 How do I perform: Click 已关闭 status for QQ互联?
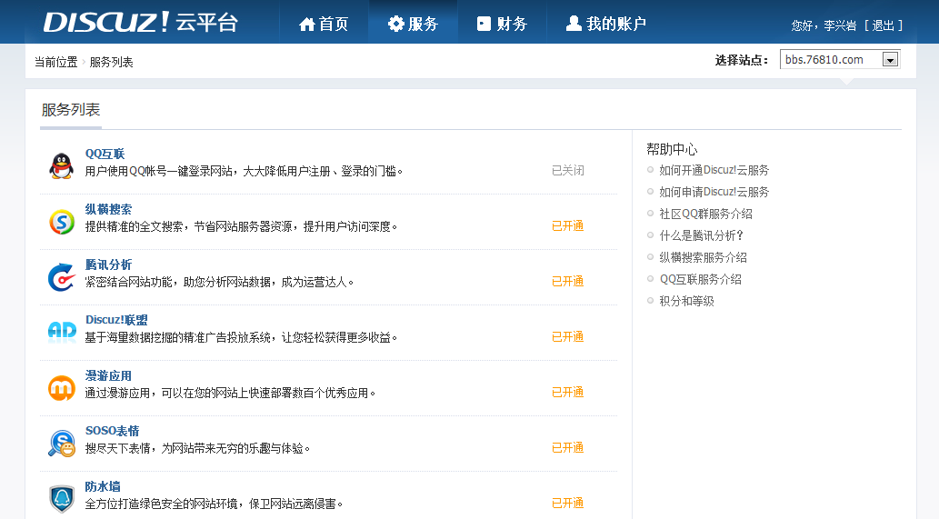[568, 171]
